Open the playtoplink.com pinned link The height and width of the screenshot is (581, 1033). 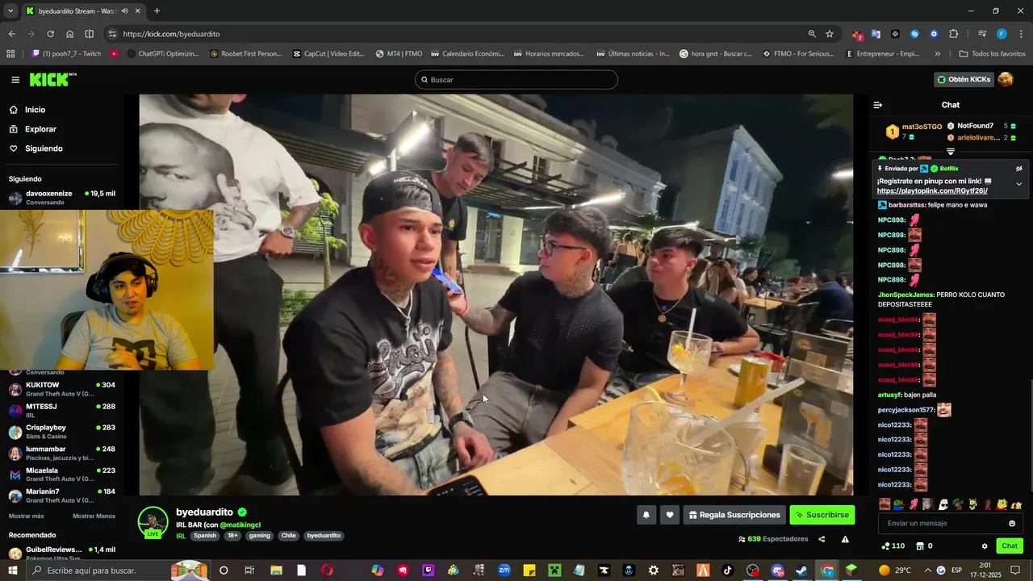tap(932, 191)
